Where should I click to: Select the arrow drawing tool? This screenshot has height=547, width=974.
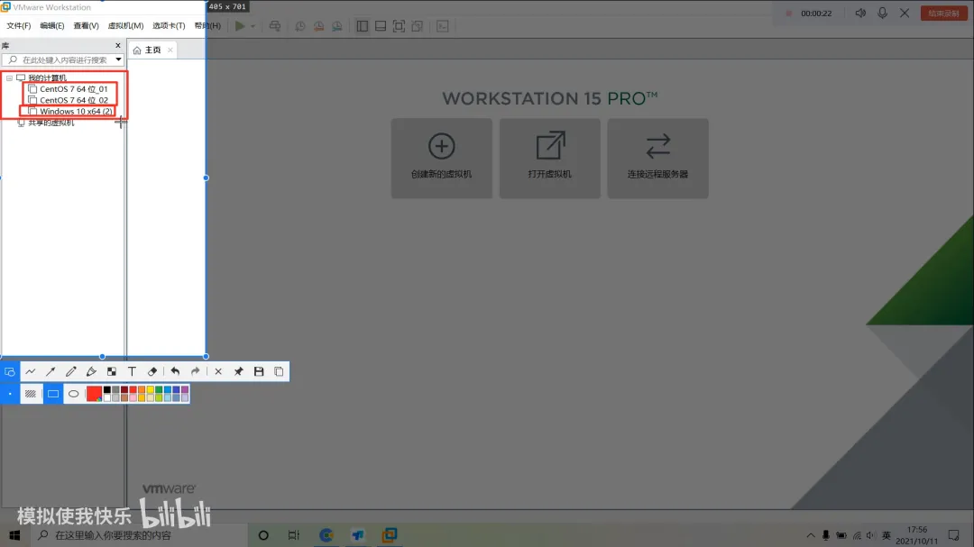51,371
